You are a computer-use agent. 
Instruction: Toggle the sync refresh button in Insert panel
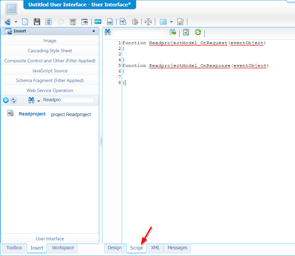click(13, 100)
